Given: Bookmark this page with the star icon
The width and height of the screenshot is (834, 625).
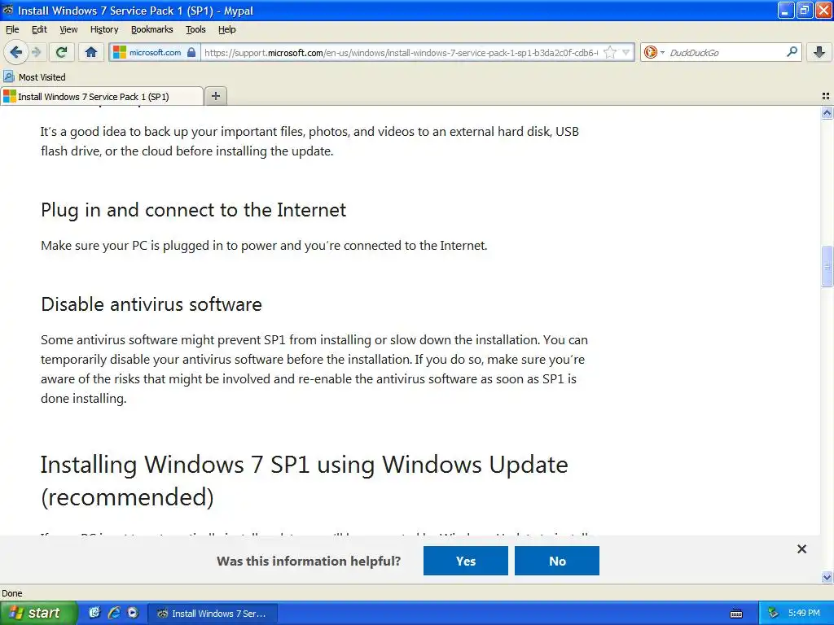Looking at the screenshot, I should point(610,52).
